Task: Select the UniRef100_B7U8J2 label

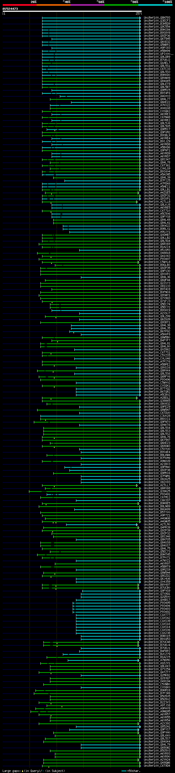Action: pos(157,60)
